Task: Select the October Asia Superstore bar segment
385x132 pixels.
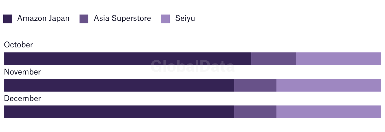Action: (274, 59)
